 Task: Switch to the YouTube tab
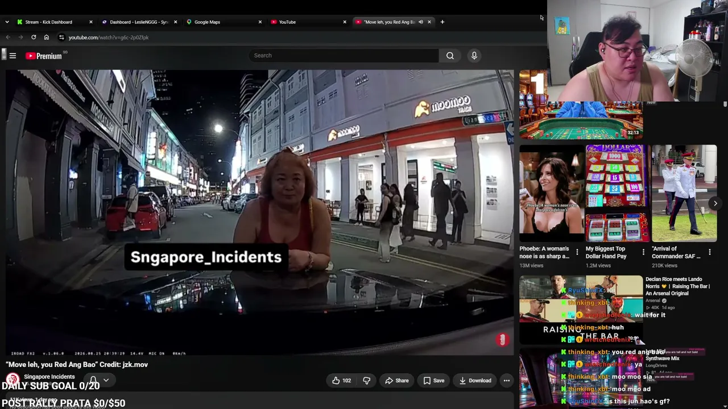[307, 22]
